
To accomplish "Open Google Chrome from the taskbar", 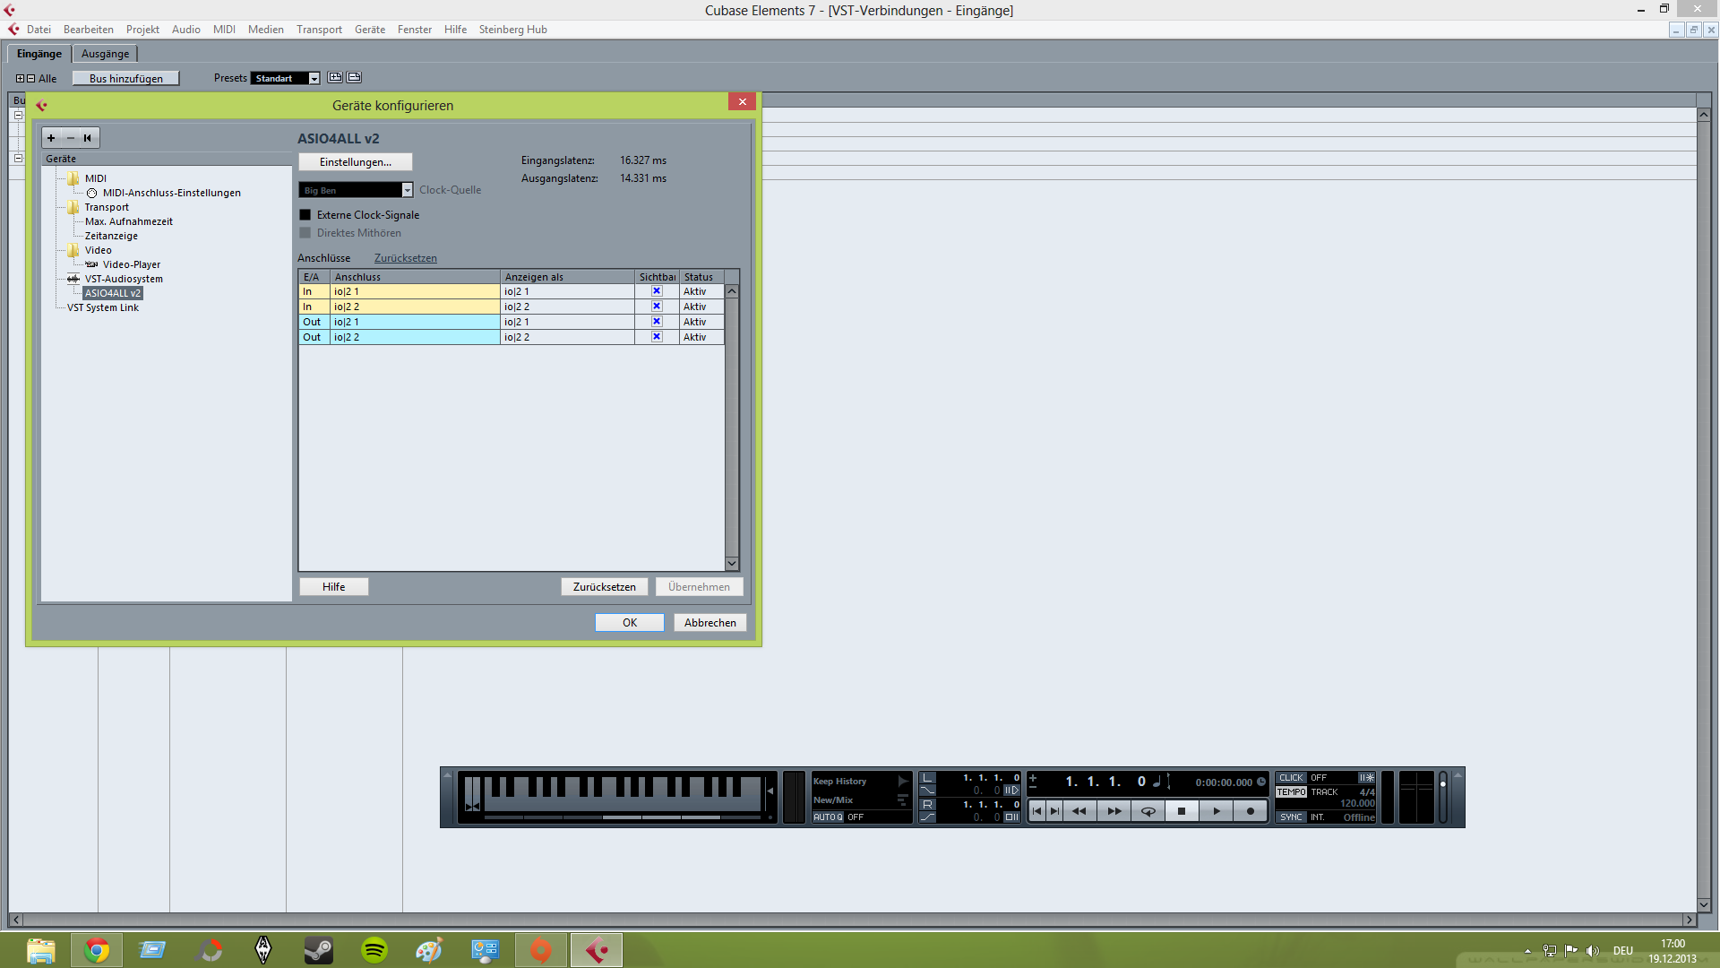I will point(97,950).
